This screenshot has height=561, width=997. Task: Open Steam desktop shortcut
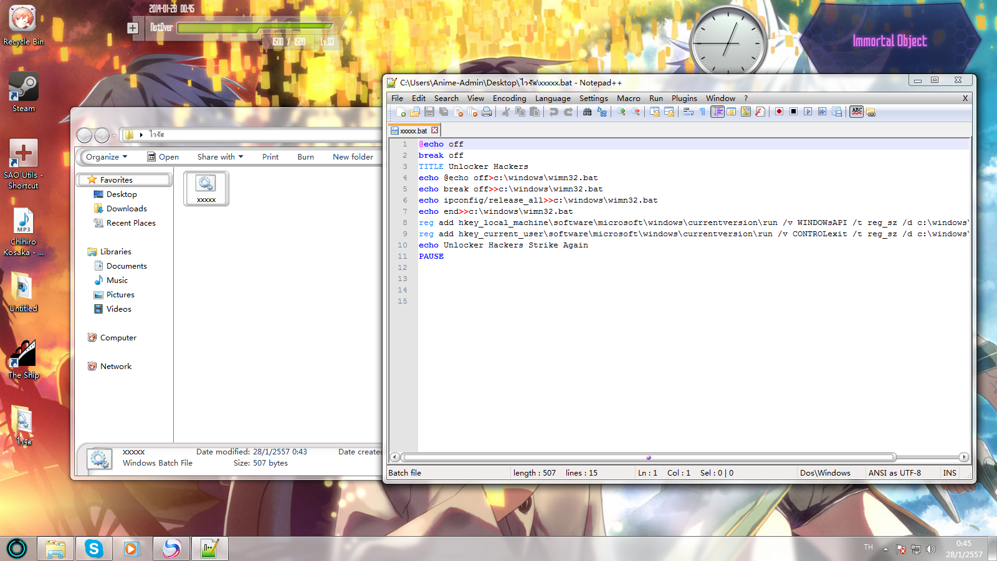24,92
